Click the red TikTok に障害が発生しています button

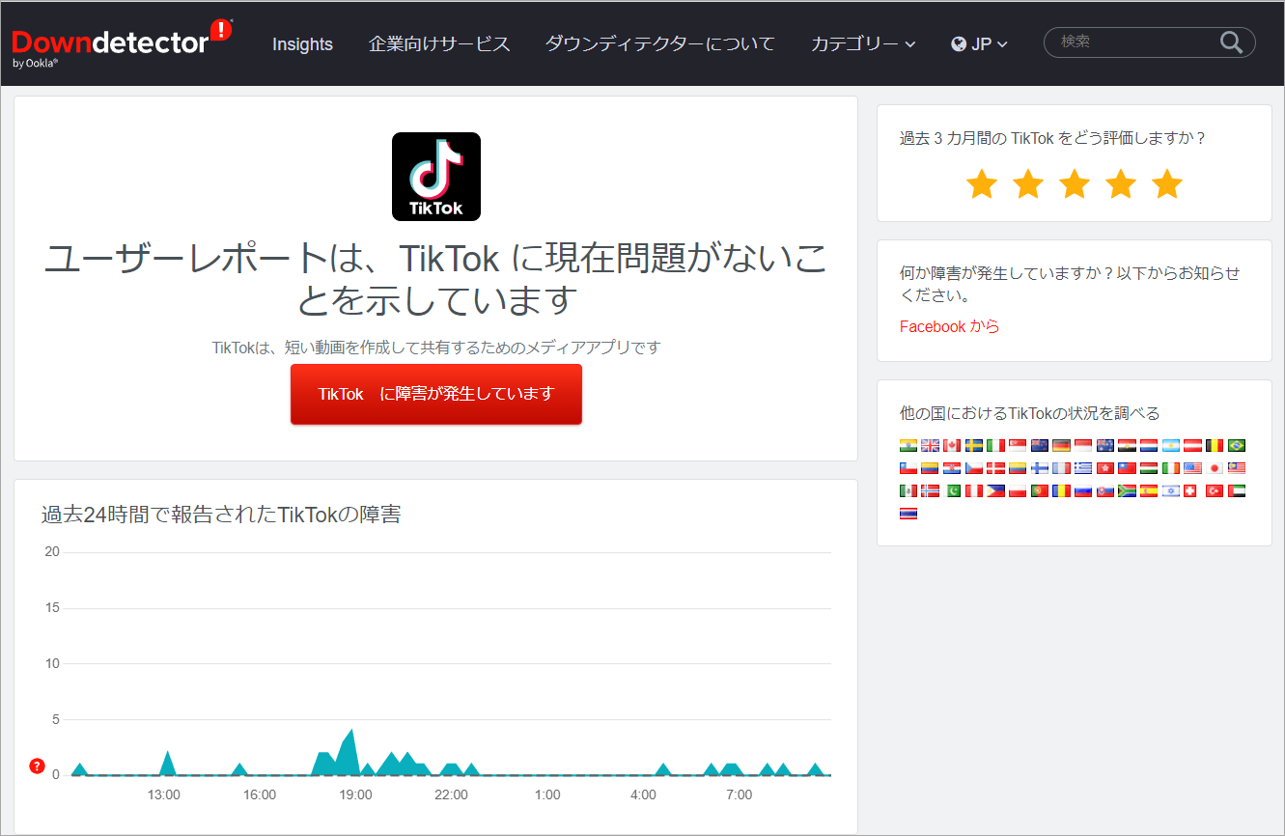pos(436,394)
